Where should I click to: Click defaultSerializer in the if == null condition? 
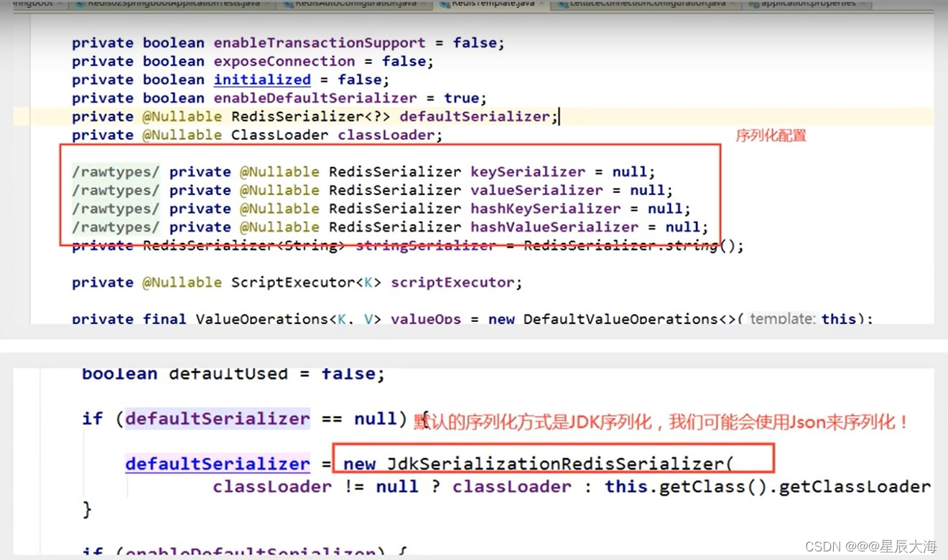[x=218, y=419]
